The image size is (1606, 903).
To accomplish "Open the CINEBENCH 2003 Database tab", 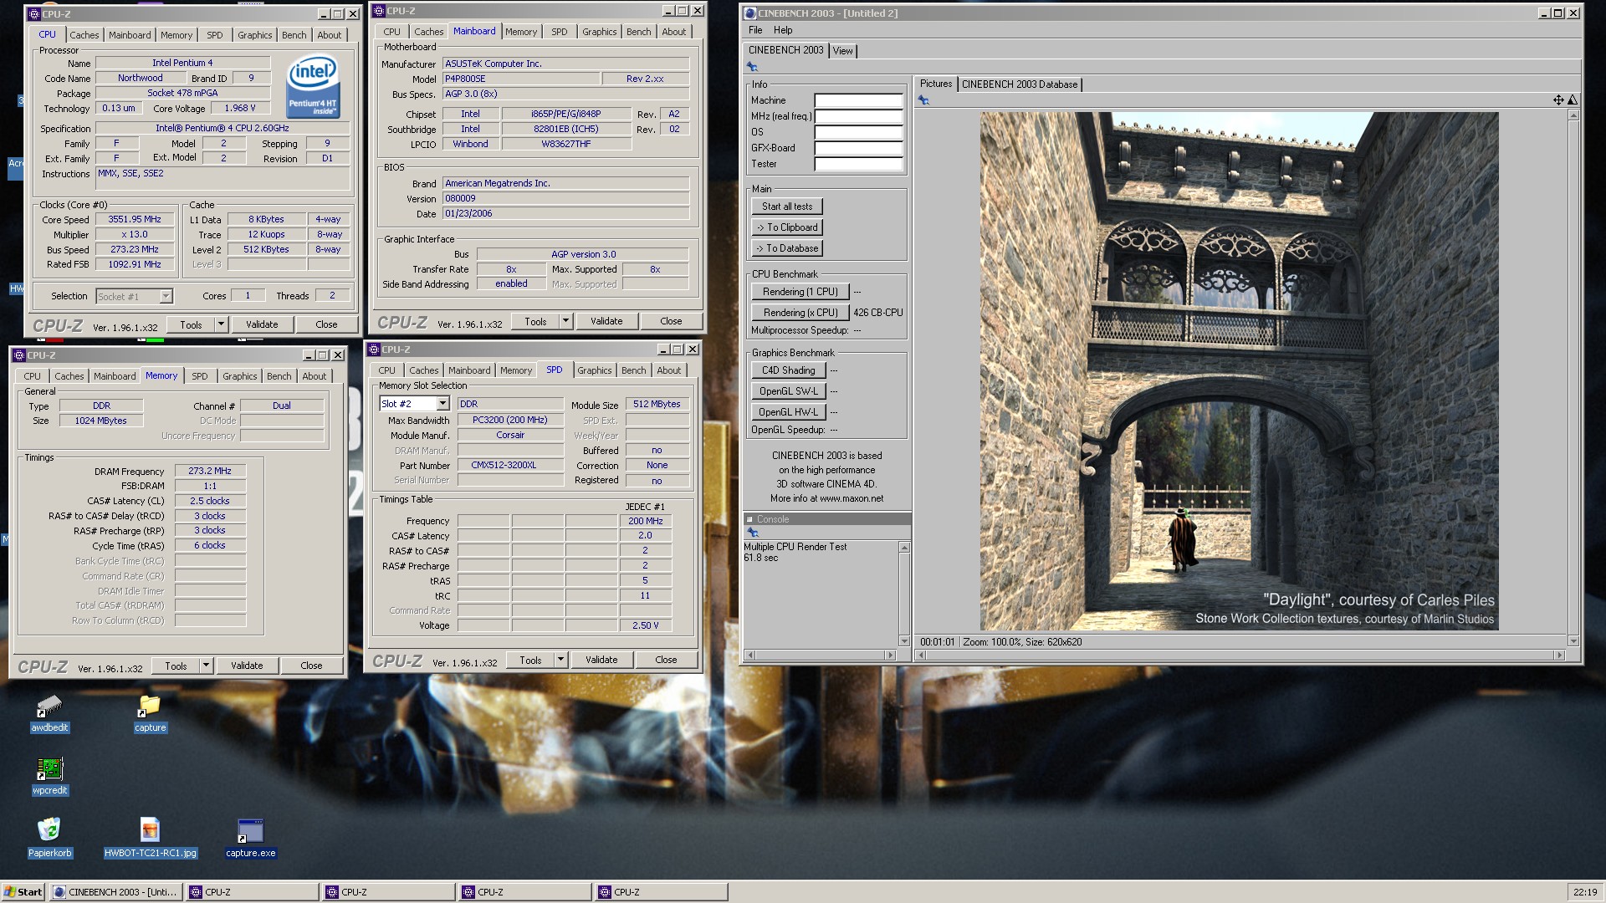I will [x=1019, y=84].
